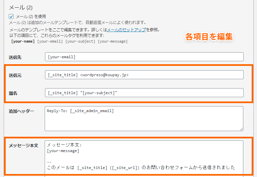Select the [your-email] mail tag

pyautogui.click(x=50, y=41)
